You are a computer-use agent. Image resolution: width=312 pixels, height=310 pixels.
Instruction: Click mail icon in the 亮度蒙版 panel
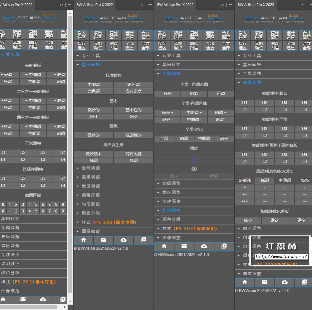coord(23,300)
